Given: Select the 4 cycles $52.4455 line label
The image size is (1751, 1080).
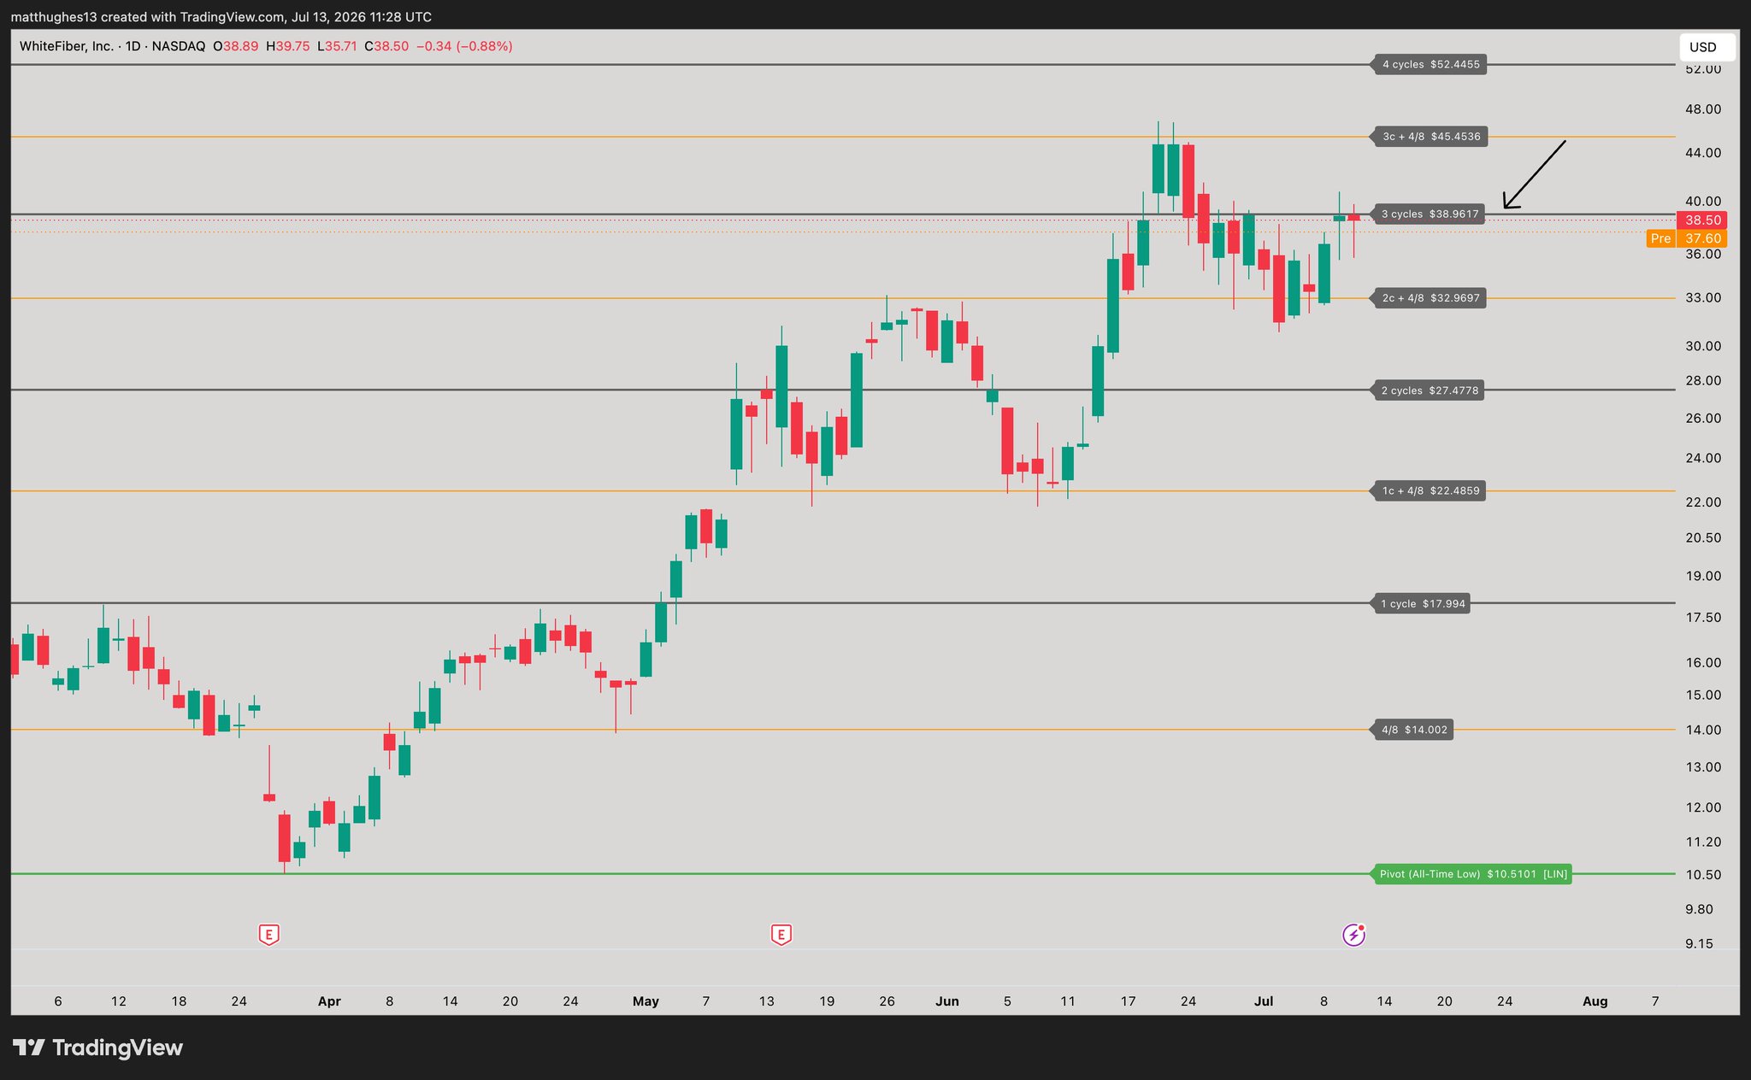Looking at the screenshot, I should [x=1430, y=64].
